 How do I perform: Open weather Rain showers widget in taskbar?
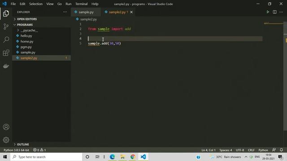click(226, 157)
